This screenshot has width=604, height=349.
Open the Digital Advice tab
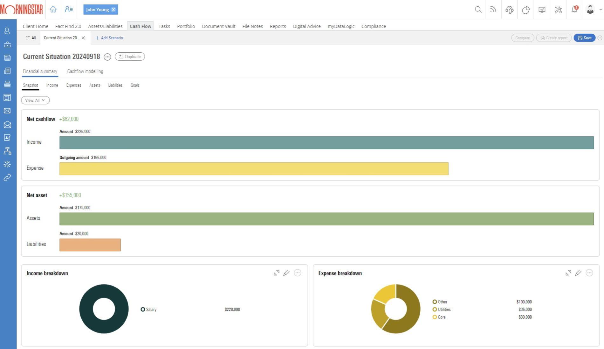pyautogui.click(x=307, y=26)
